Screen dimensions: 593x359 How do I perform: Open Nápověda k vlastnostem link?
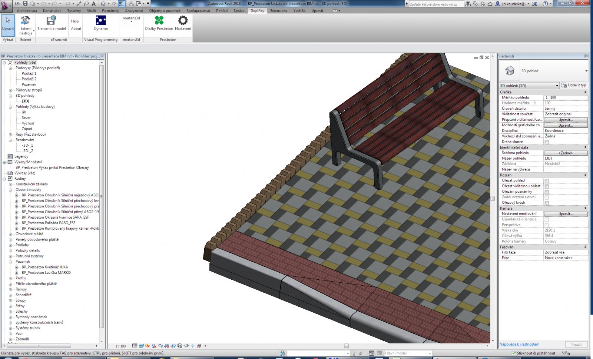(x=519, y=344)
